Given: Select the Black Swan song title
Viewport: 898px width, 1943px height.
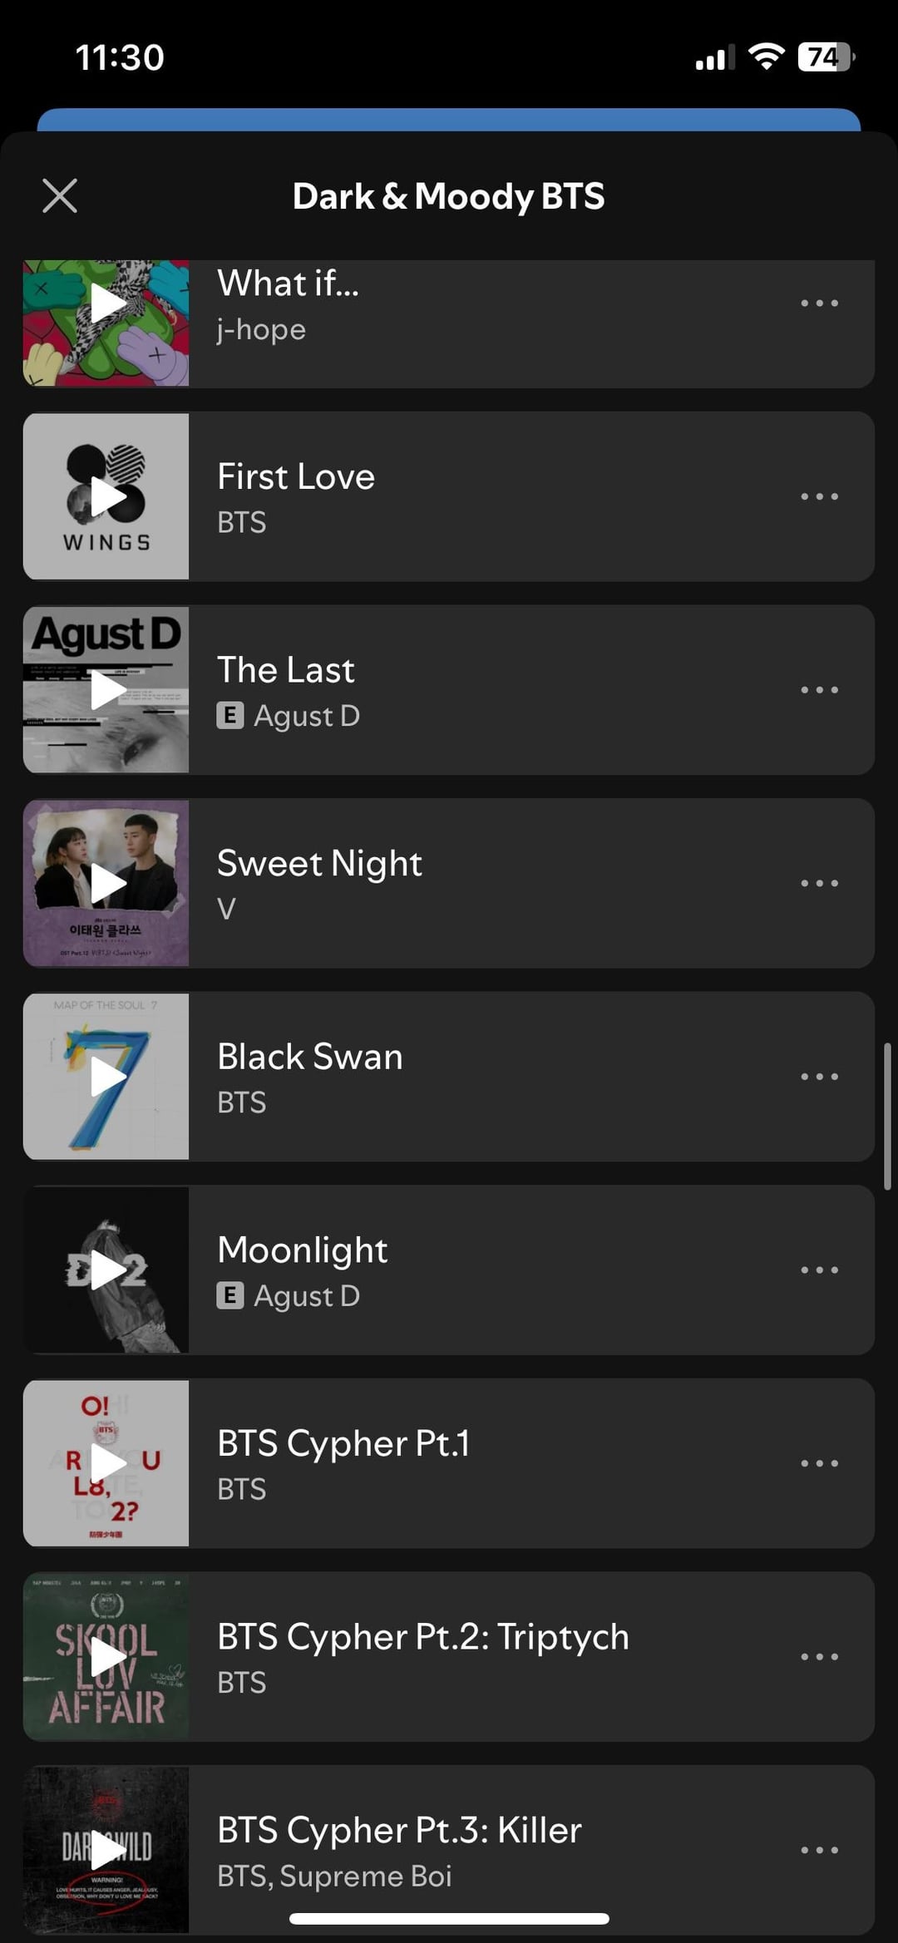Looking at the screenshot, I should tap(310, 1057).
